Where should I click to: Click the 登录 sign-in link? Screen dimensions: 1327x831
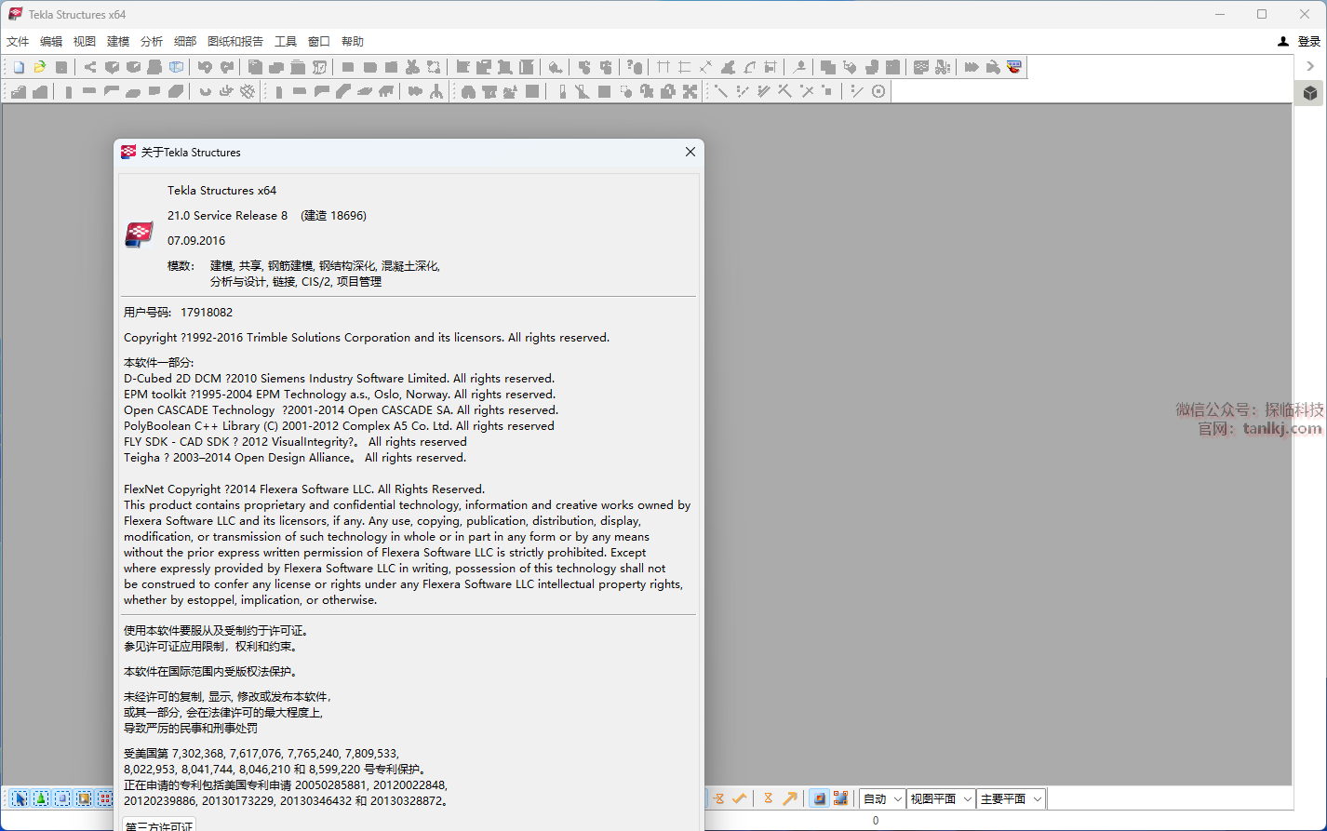pyautogui.click(x=1309, y=42)
